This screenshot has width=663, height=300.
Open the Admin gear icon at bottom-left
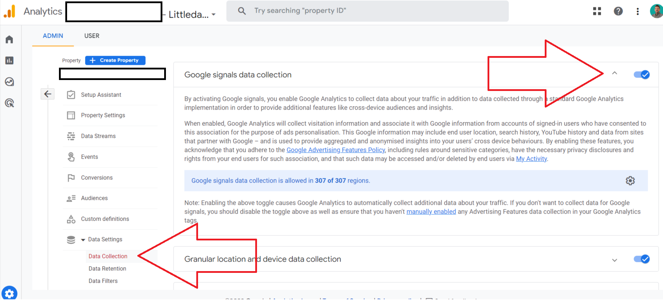(9, 293)
